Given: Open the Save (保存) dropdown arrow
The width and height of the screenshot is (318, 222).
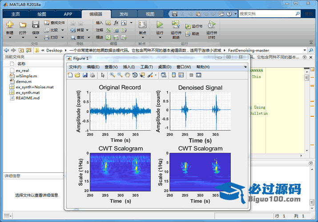Looking at the screenshot, I should tap(36, 37).
